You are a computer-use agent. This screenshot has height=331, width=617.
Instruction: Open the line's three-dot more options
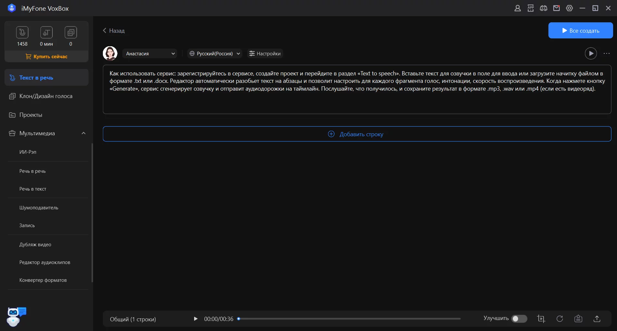point(607,53)
